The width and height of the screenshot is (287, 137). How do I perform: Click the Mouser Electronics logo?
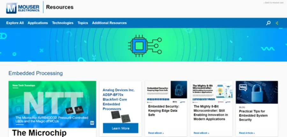(x=23, y=7)
